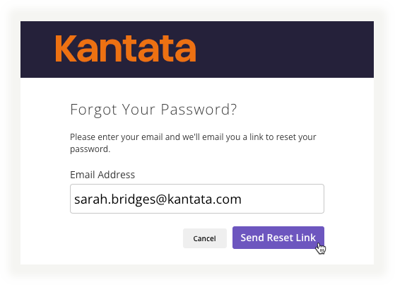395x285 pixels.
Task: Click the final "a" of Kantata logo
Action: tap(187, 52)
